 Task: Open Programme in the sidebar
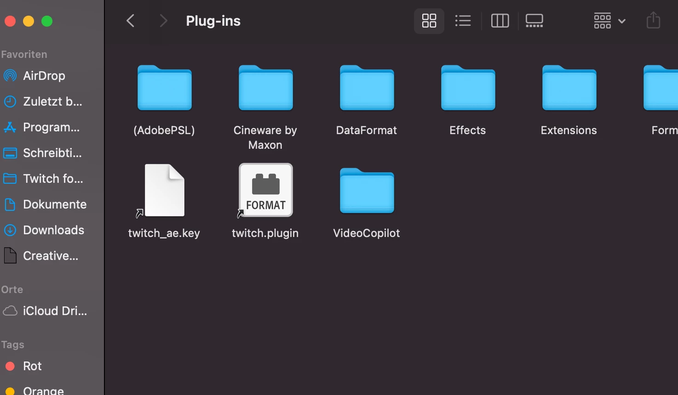51,127
